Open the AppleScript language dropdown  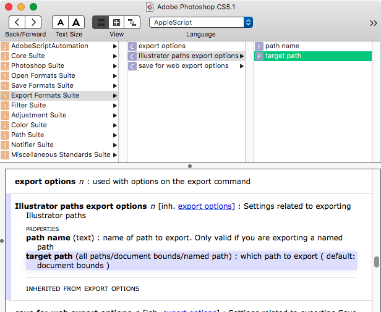pyautogui.click(x=201, y=22)
